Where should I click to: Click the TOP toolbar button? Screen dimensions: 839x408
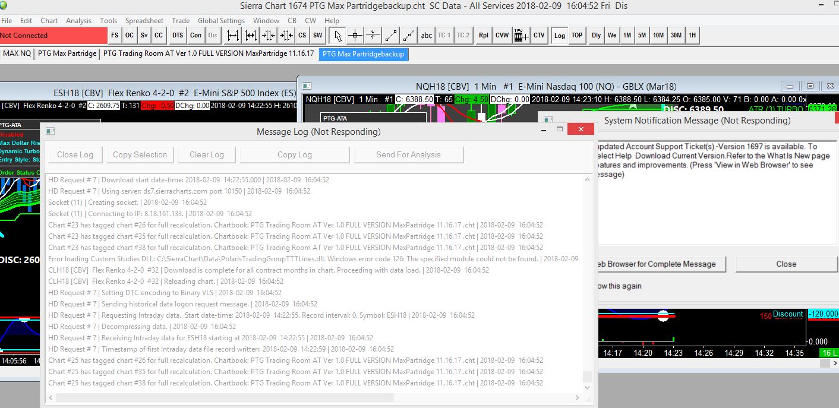click(577, 36)
